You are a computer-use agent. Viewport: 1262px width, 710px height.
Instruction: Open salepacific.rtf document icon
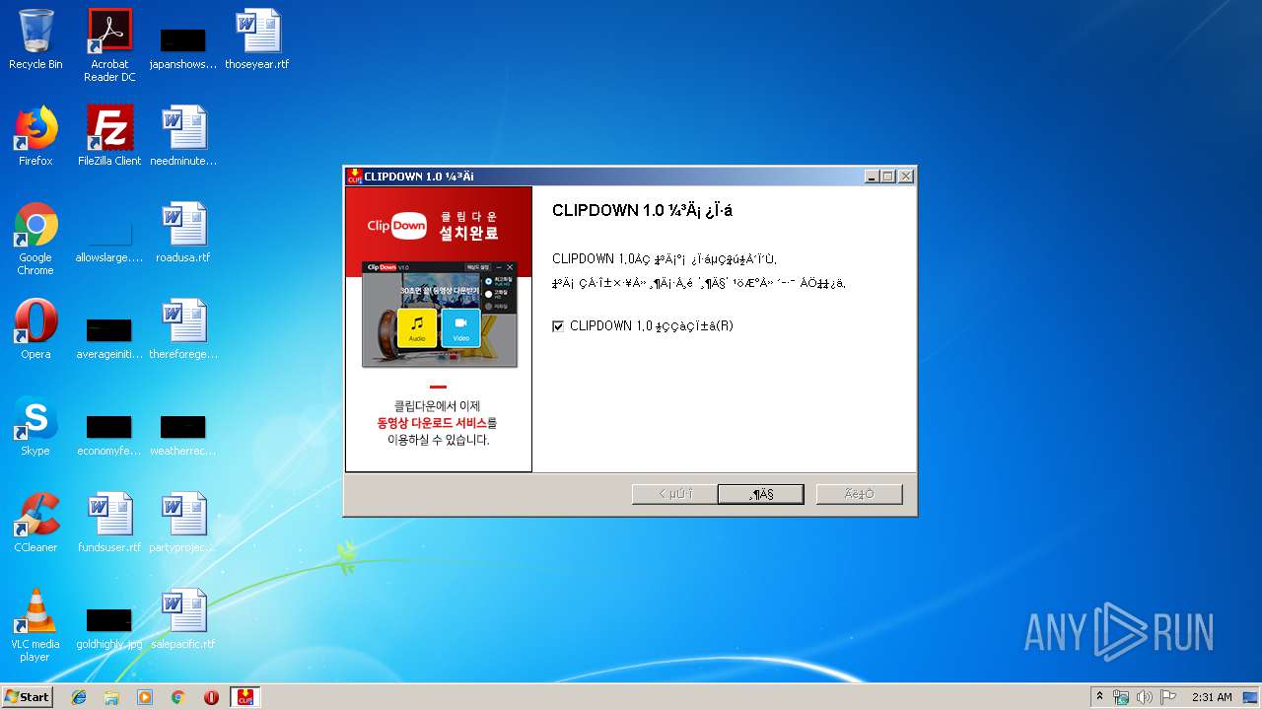(x=183, y=619)
